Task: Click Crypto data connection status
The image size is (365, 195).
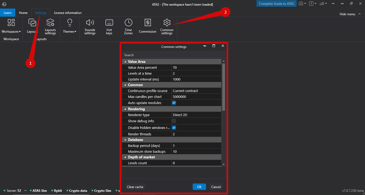Action: point(77,191)
